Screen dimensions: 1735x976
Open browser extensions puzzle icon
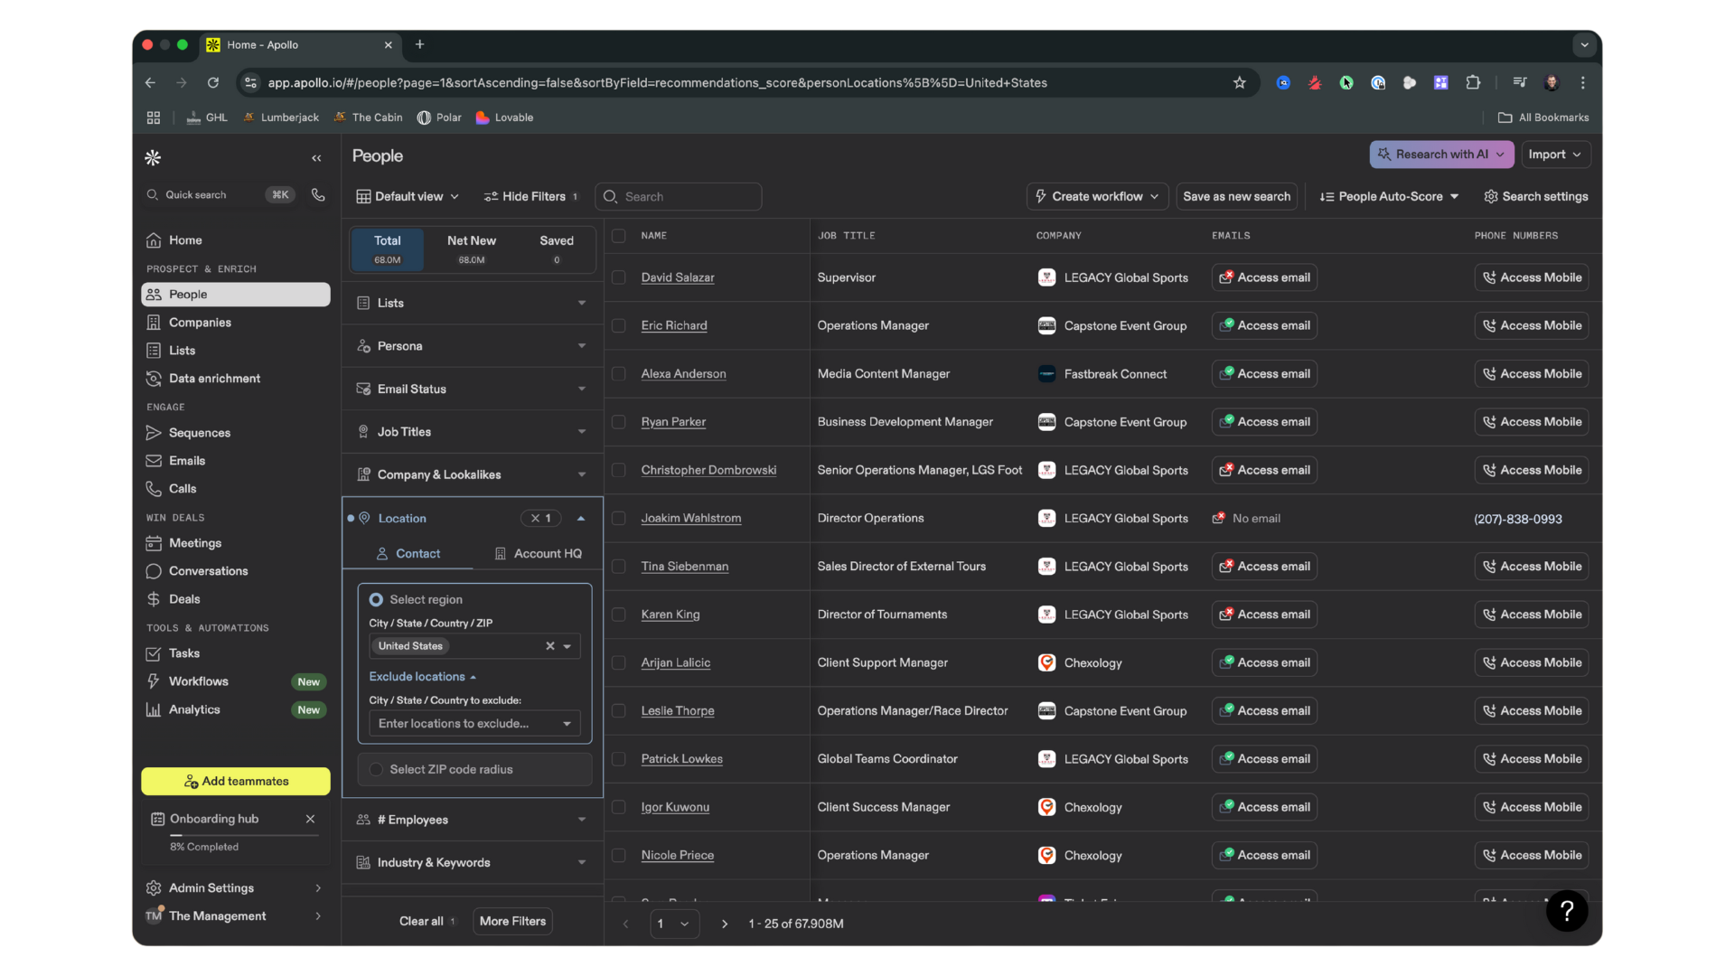[1473, 82]
